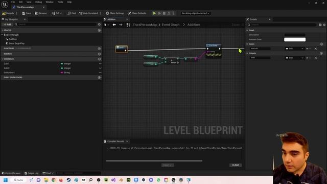Add a new graph with the Graphs plus icon
Screen dimensions: 327x184
coord(99,30)
